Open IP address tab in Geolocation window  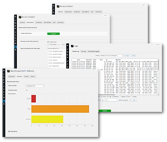pyautogui.click(x=39, y=22)
